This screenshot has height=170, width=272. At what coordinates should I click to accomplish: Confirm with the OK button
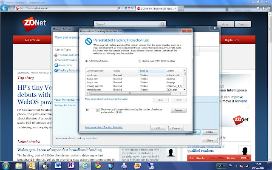pos(158,128)
